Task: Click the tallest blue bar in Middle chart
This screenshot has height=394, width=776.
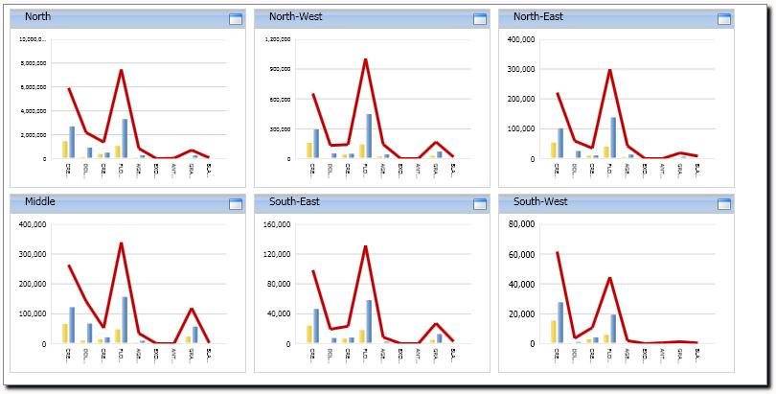Action: pos(125,320)
